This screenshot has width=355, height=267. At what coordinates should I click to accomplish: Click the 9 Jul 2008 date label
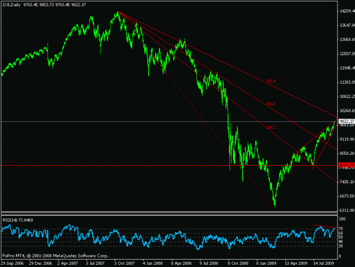point(209,264)
